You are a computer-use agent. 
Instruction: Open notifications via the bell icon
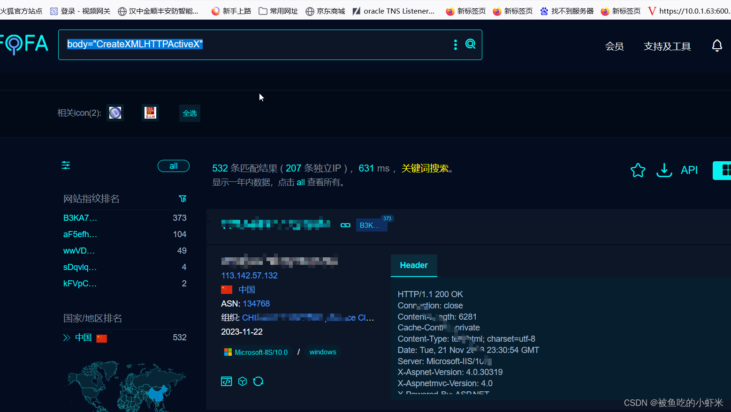coord(717,45)
